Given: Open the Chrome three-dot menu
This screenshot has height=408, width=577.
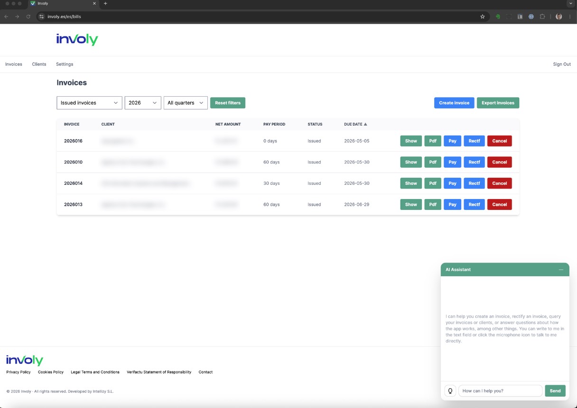Looking at the screenshot, I should click(570, 16).
